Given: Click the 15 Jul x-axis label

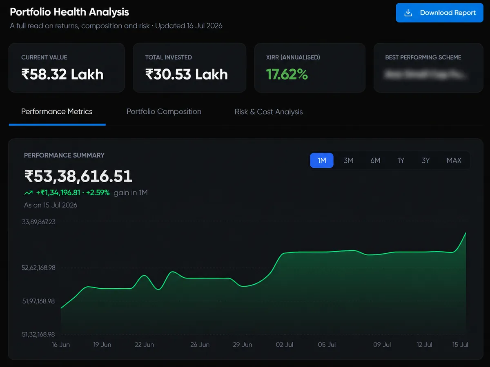Looking at the screenshot, I should coord(460,345).
